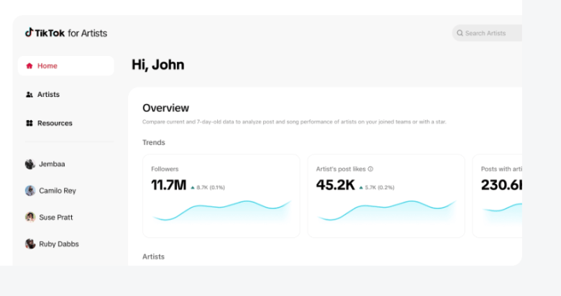Click Suse Pratt's avatar picture
This screenshot has width=561, height=296.
point(30,217)
